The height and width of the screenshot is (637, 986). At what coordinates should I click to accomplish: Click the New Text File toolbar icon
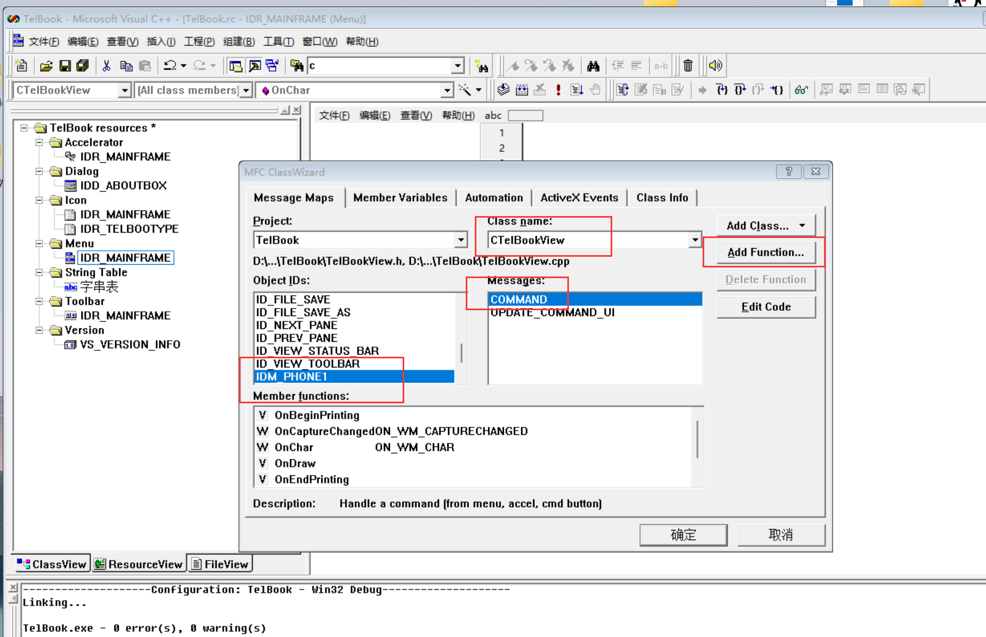tap(21, 66)
